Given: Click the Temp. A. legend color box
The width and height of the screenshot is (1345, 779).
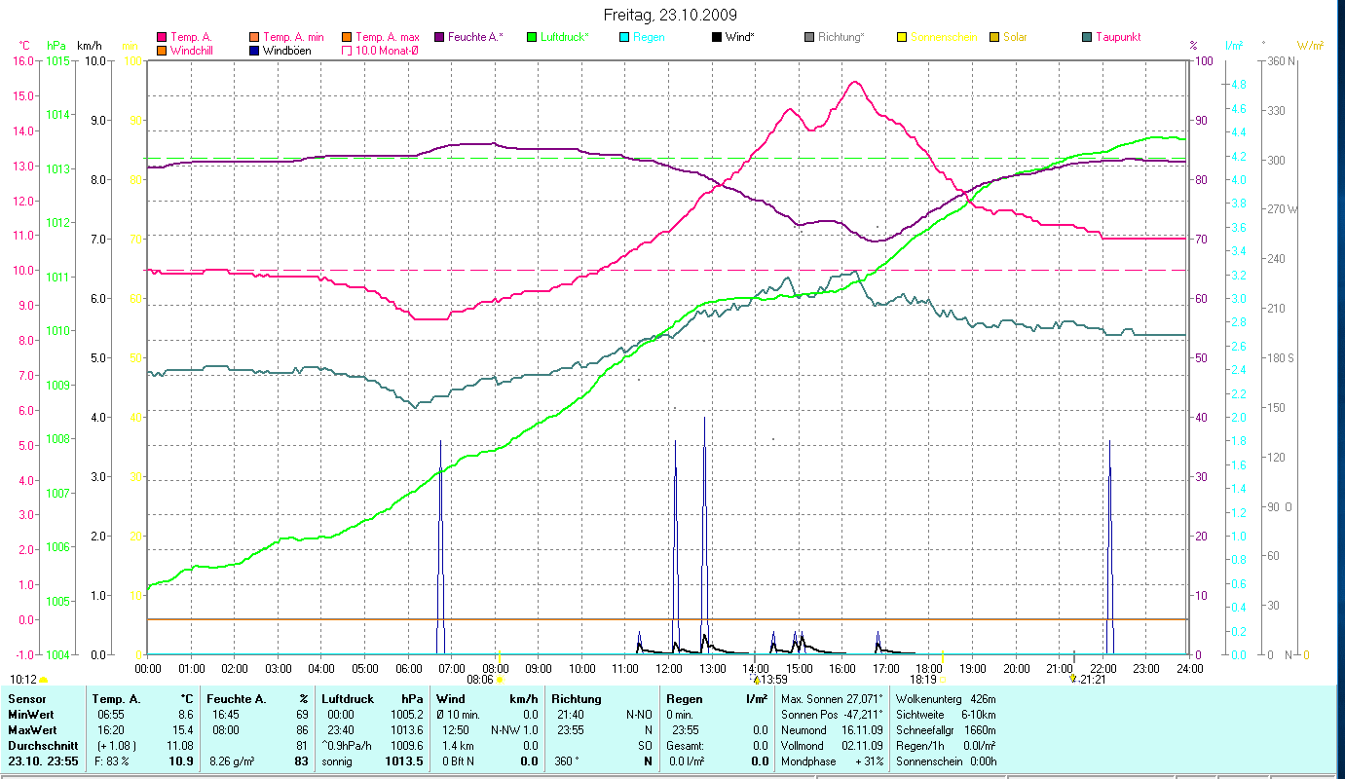Looking at the screenshot, I should point(162,38).
